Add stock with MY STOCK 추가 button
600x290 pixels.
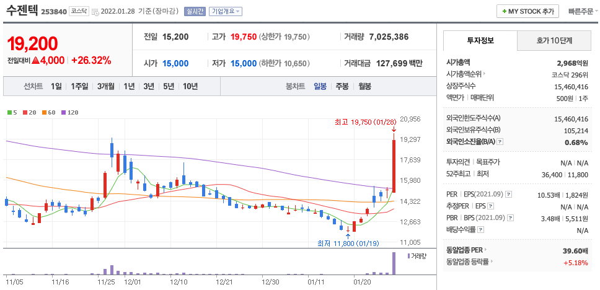[x=528, y=12]
